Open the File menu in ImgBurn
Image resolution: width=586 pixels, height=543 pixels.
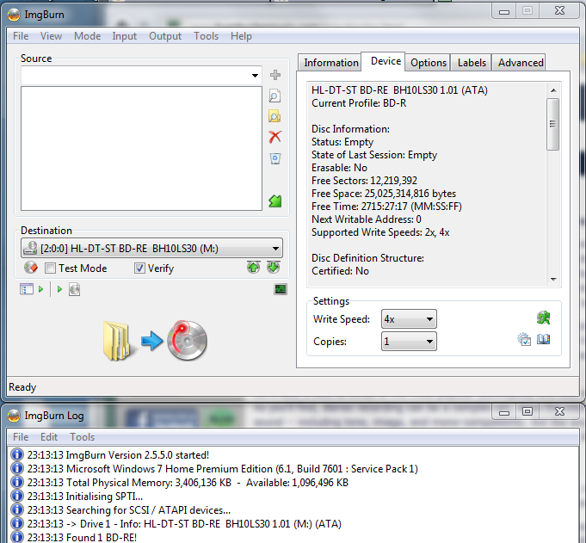coord(21,36)
